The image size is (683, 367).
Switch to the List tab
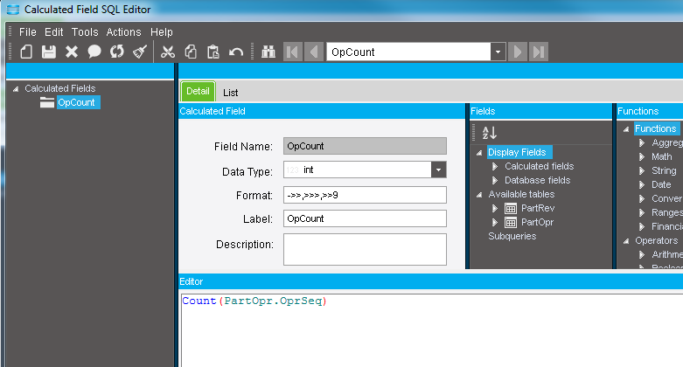pyautogui.click(x=230, y=93)
